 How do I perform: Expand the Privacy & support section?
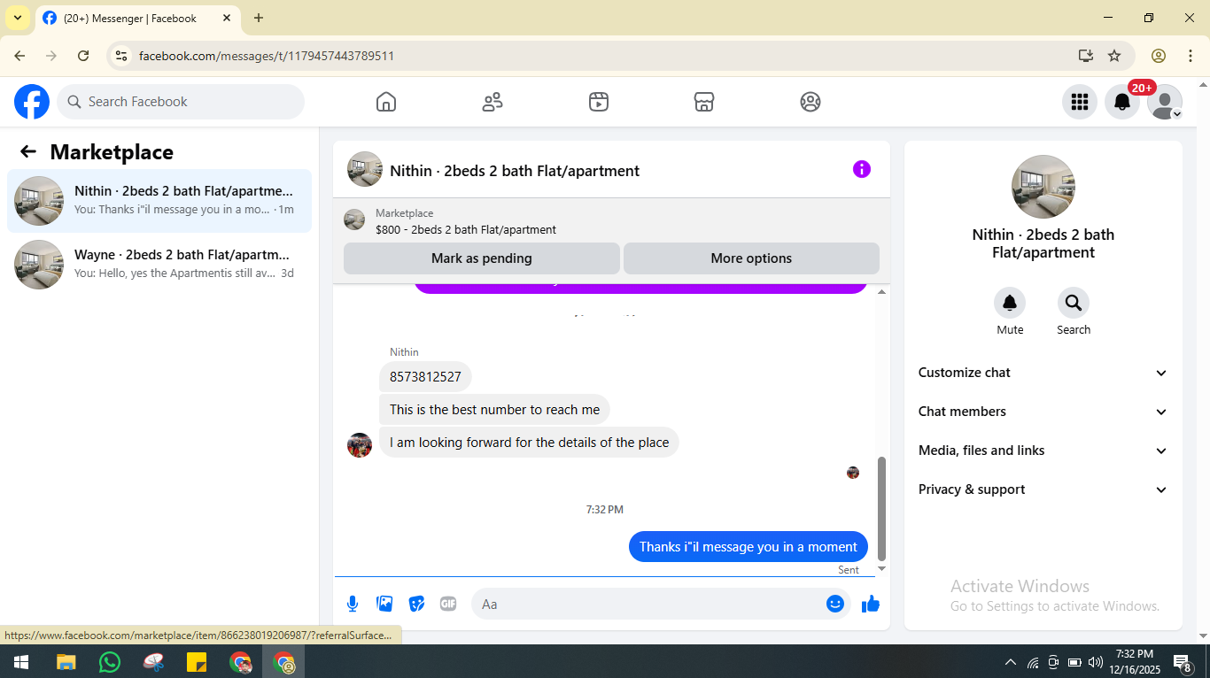[1043, 489]
